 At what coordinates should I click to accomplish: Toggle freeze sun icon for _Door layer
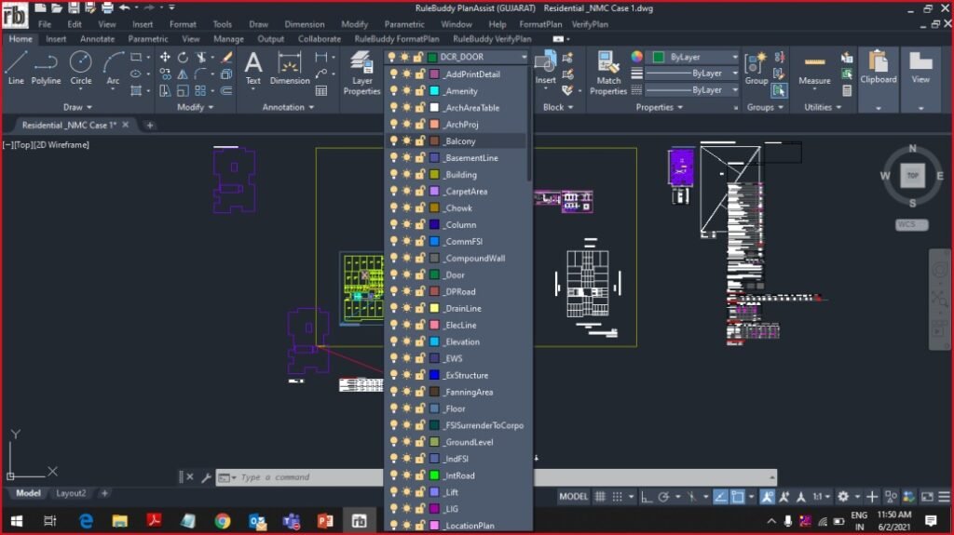pos(406,274)
